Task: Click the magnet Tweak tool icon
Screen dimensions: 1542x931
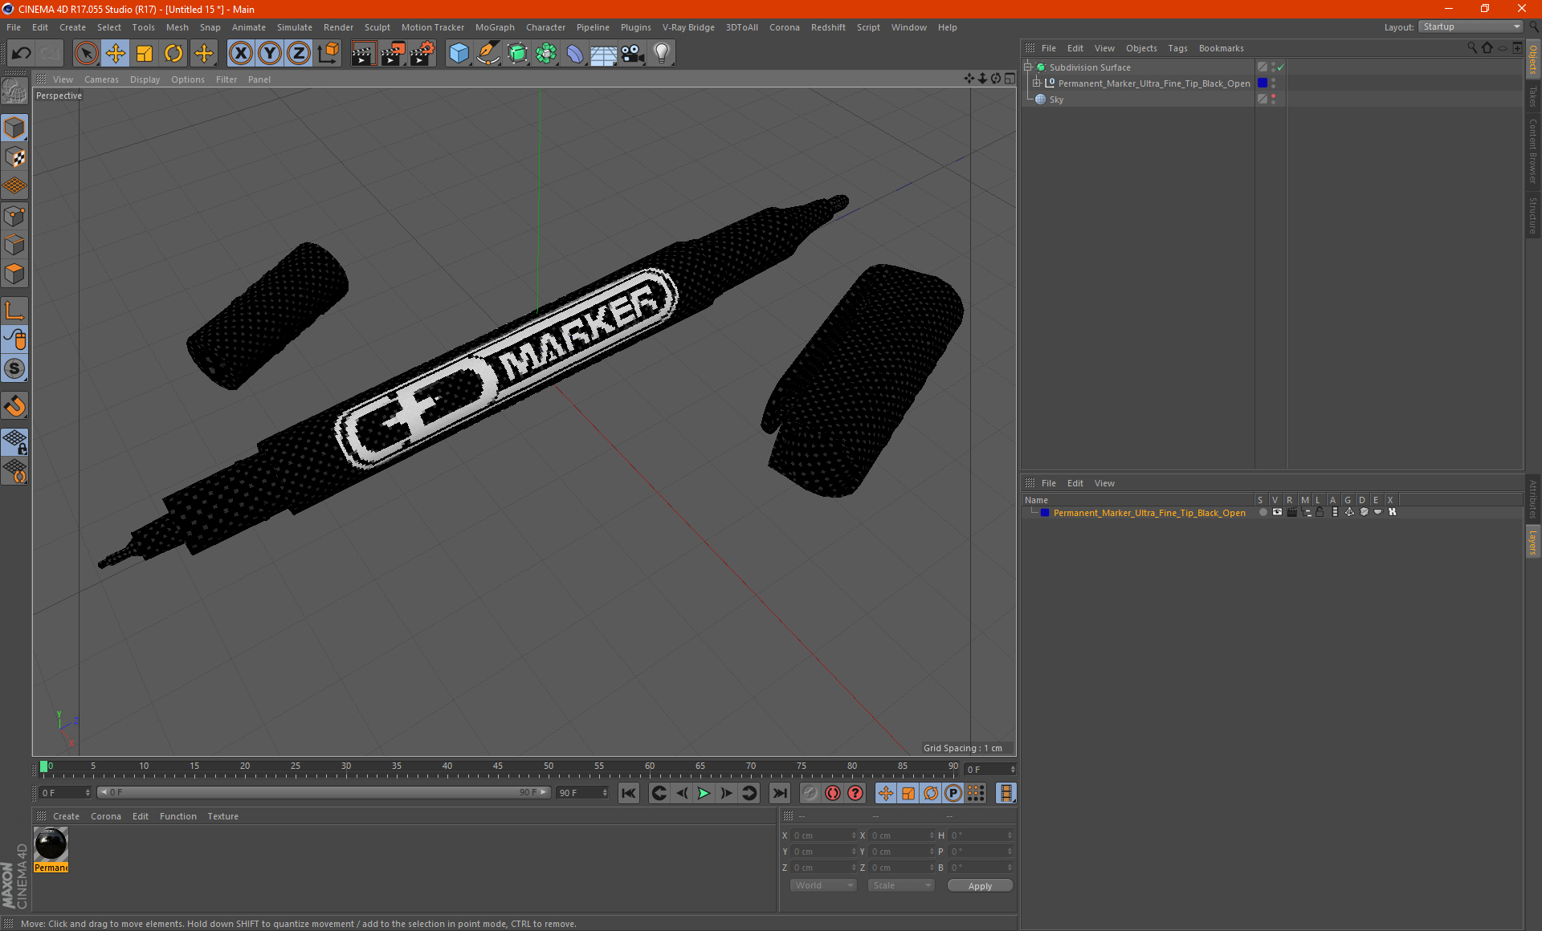Action: (x=15, y=406)
